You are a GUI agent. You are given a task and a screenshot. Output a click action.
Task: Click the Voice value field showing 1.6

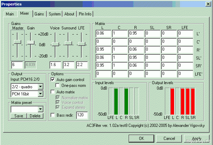[55, 65]
